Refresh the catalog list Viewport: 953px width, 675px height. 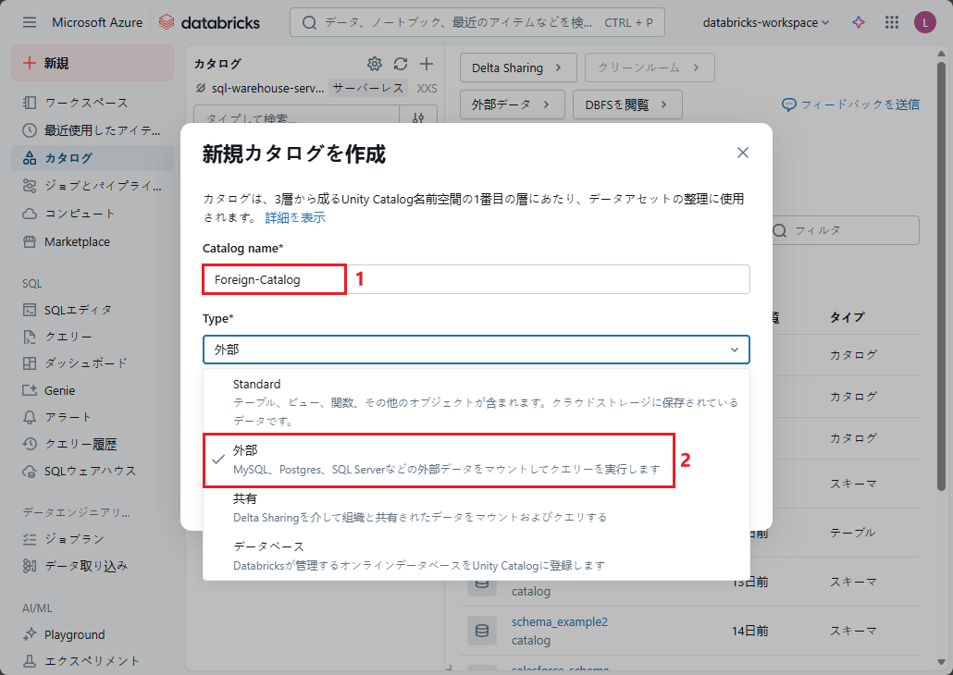pyautogui.click(x=400, y=64)
